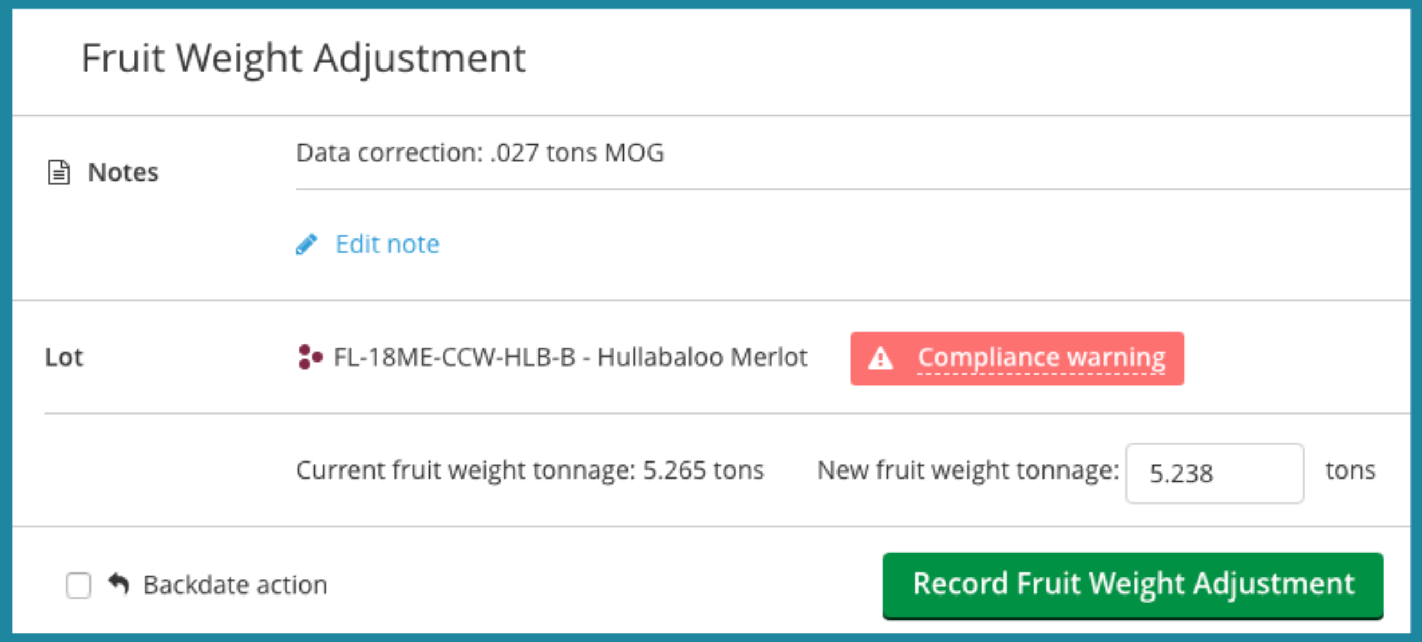The width and height of the screenshot is (1422, 642).
Task: Click the Fruit Weight Adjustment heading
Action: (303, 59)
